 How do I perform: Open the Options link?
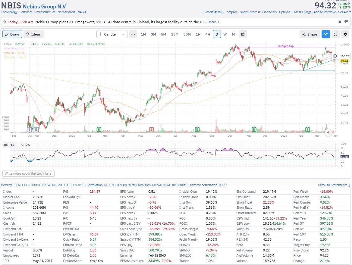tap(284, 12)
